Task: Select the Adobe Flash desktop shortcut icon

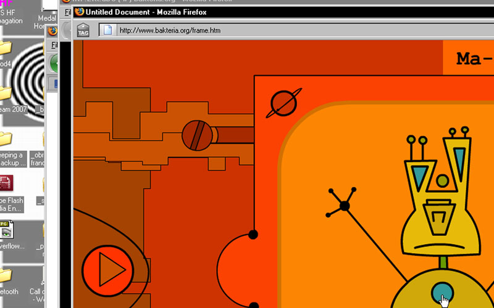Action: click(x=6, y=183)
